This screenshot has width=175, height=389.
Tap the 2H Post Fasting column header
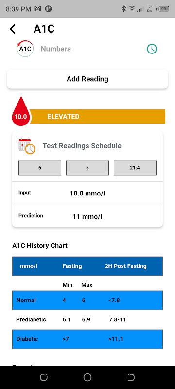tap(126, 266)
